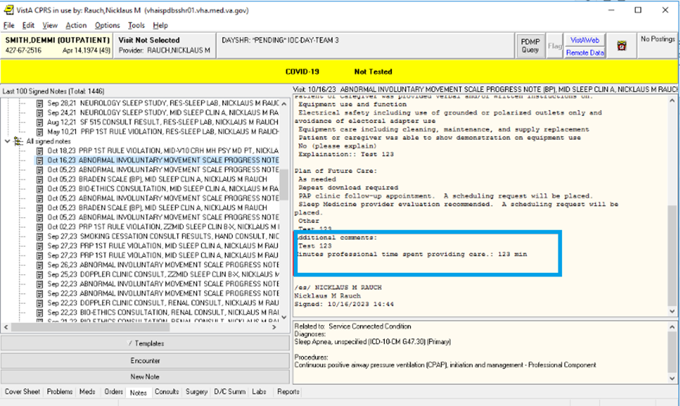Screen dimensions: 680x406
Task: Open the Templates drawer
Action: pyautogui.click(x=145, y=343)
